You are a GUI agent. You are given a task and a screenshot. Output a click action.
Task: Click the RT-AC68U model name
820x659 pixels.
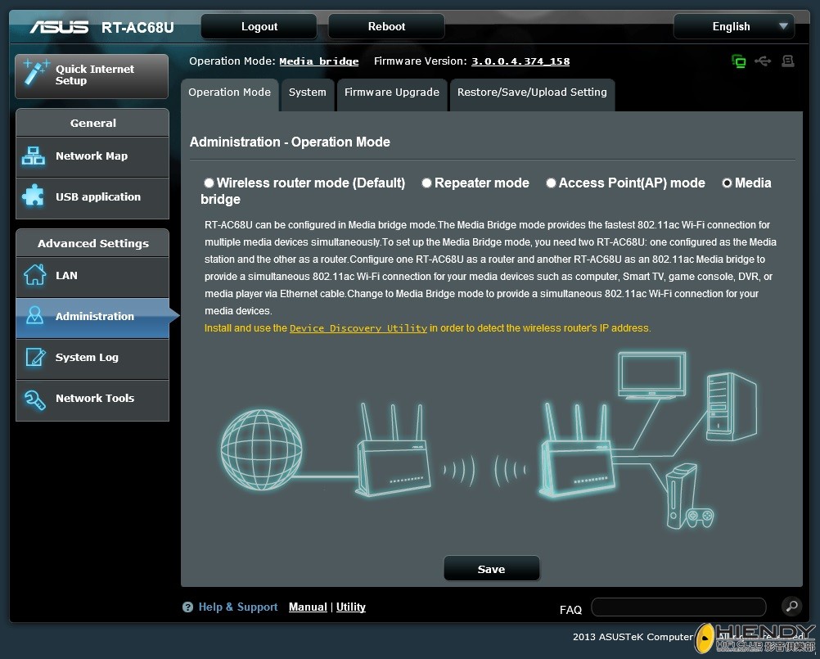coord(137,27)
